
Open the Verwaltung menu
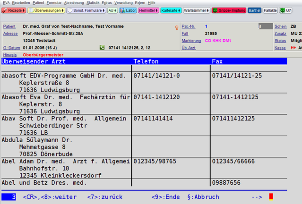tap(123, 3)
